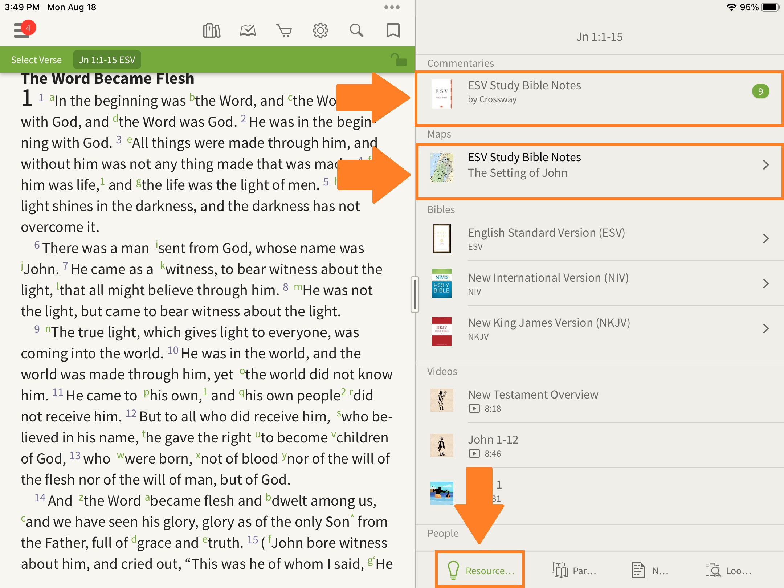Tap the Jn 1:1-15 panel title
This screenshot has width=784, height=588.
click(x=600, y=37)
